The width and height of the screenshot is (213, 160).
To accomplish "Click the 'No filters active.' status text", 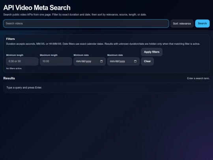I will click(14, 68).
